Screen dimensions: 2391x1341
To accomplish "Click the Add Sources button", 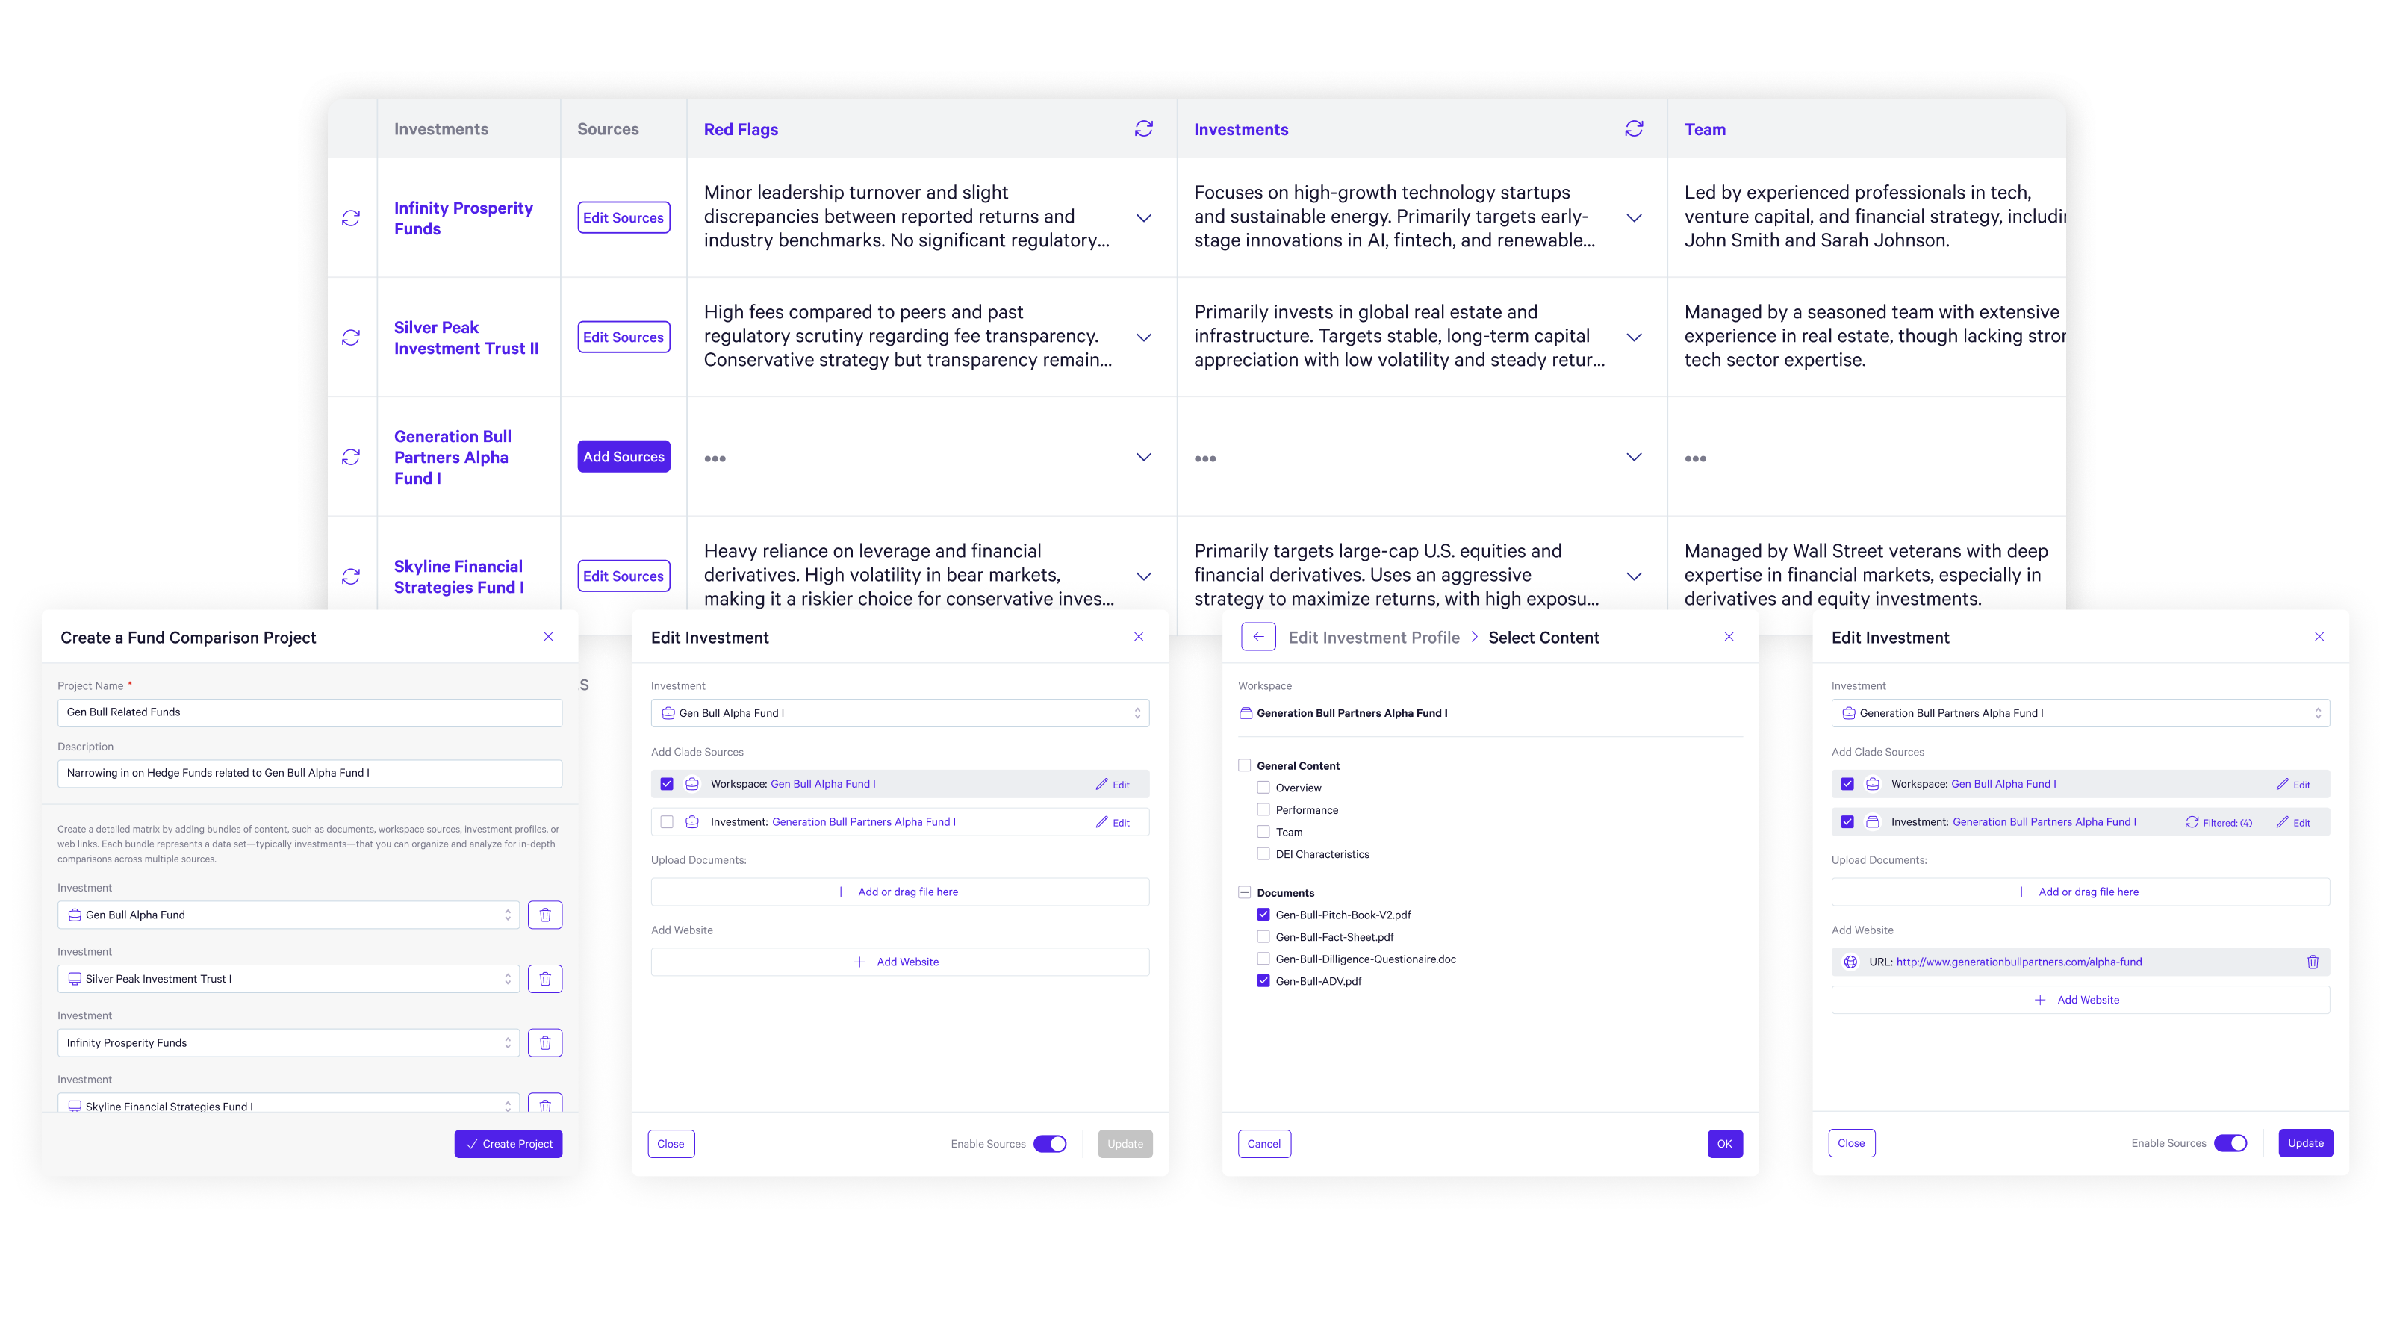I will click(x=623, y=457).
